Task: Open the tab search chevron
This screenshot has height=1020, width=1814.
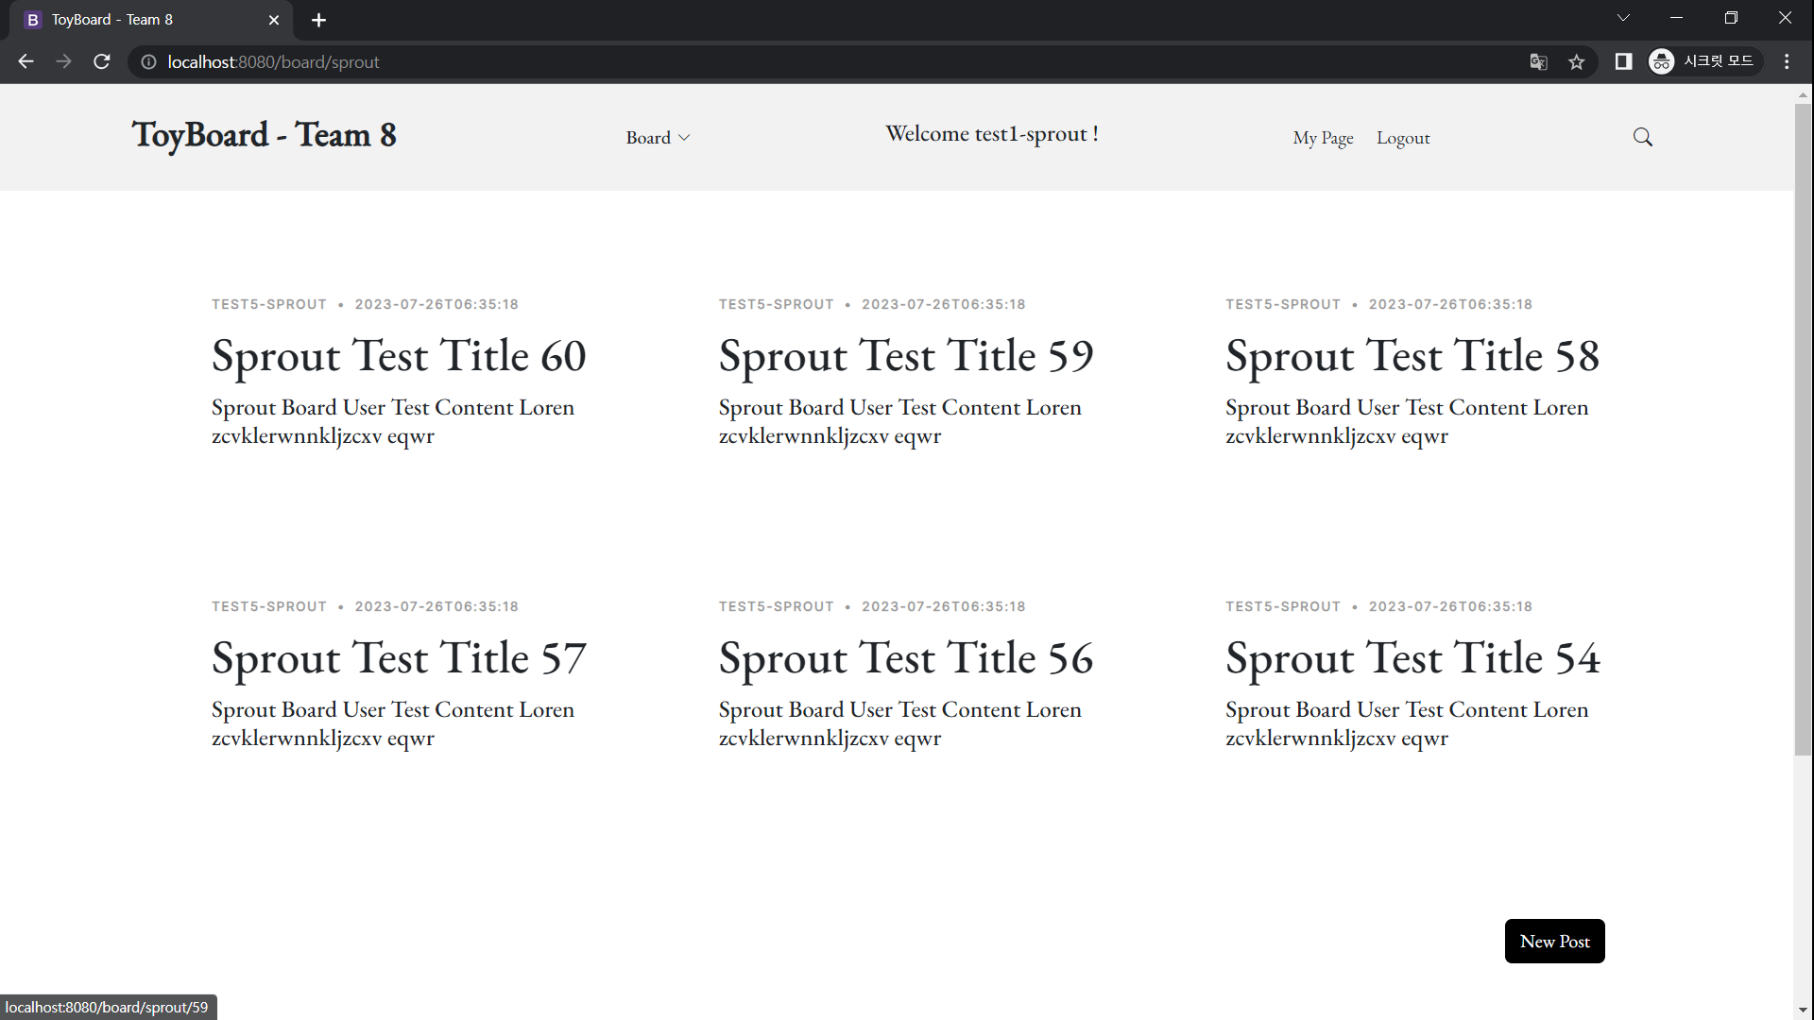Action: point(1622,18)
